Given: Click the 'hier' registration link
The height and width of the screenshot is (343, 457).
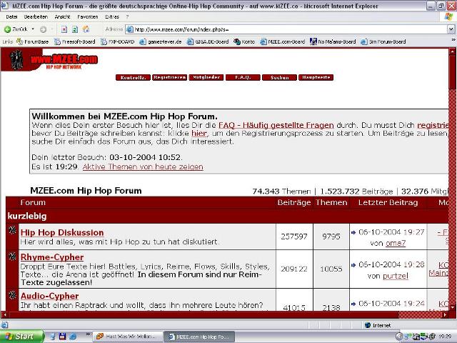Looking at the screenshot, I should [x=199, y=134].
